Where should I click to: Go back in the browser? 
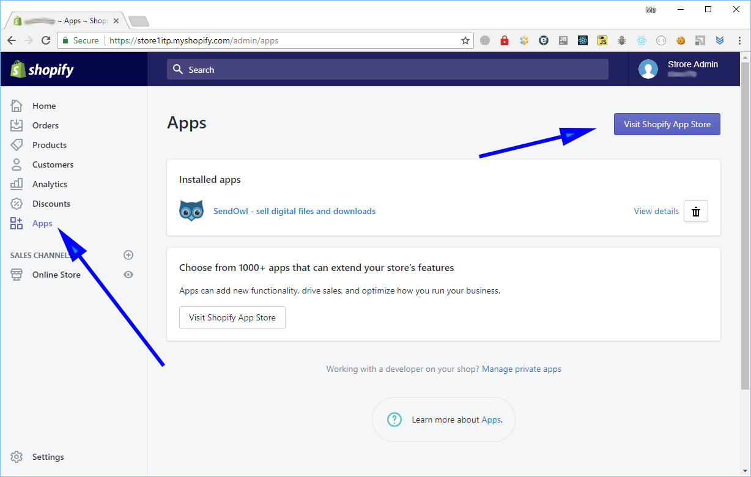click(12, 40)
